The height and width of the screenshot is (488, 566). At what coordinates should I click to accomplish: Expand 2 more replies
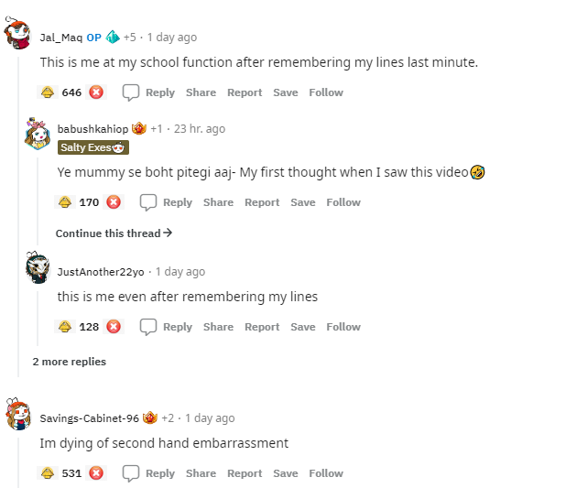(69, 362)
